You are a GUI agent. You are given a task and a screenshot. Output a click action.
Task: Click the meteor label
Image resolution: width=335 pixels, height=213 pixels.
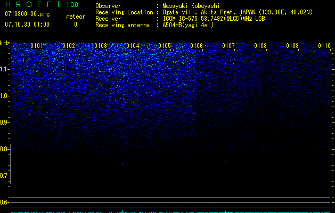coord(76,17)
